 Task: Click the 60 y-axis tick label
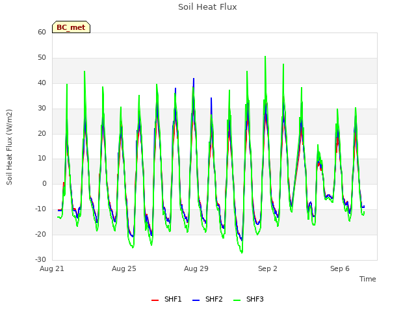(42, 32)
